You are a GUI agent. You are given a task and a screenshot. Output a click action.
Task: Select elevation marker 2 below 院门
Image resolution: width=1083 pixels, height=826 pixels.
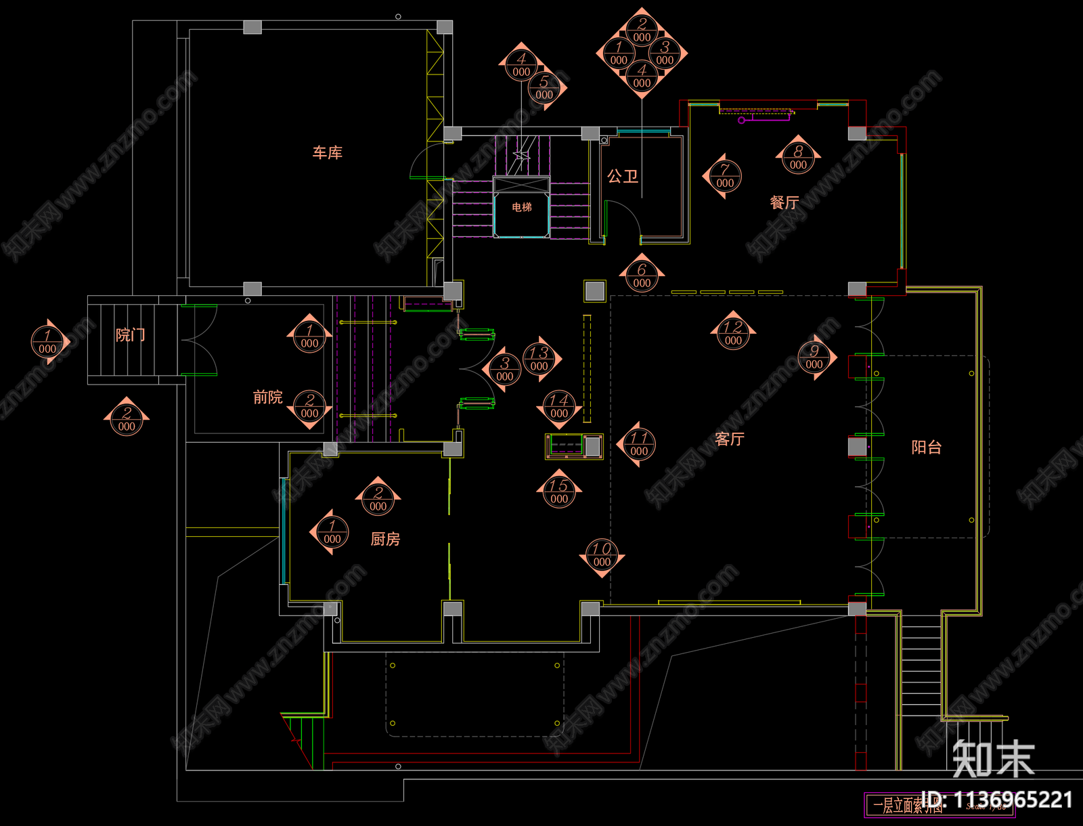(x=127, y=418)
